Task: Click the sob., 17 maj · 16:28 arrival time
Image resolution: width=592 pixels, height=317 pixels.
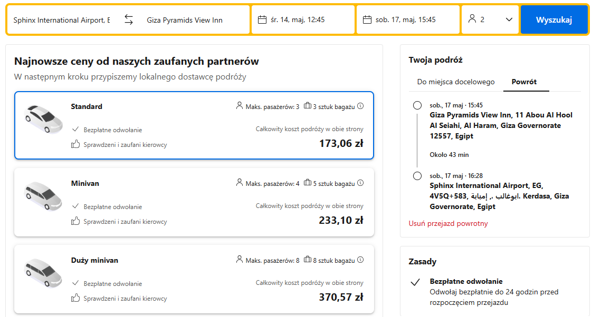Action: click(456, 176)
